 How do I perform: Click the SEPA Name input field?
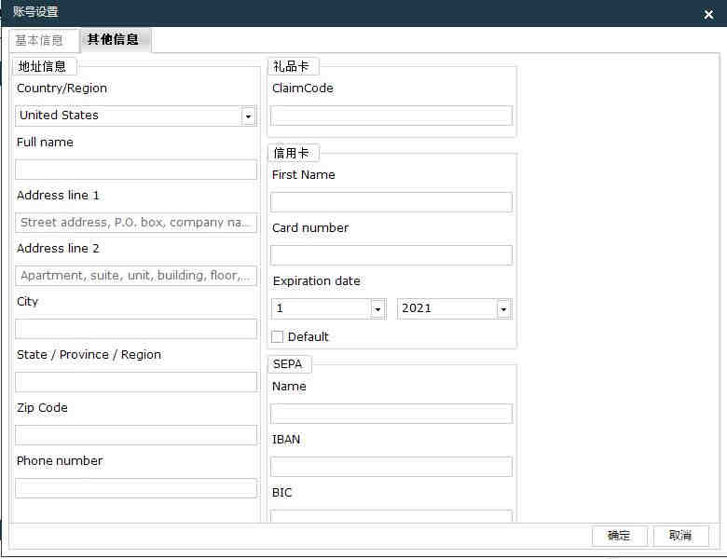pos(391,414)
